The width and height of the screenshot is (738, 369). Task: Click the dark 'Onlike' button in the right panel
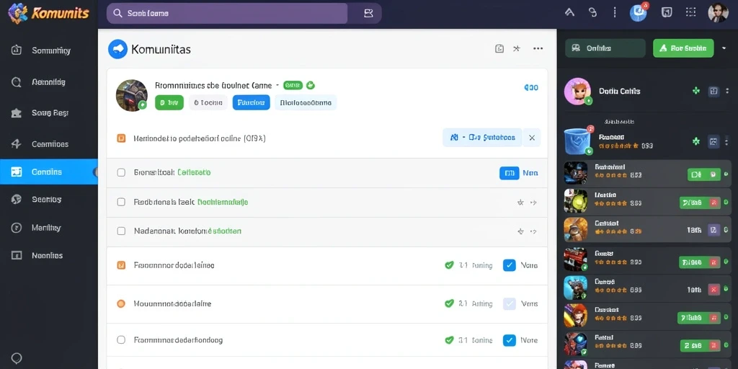coord(605,48)
